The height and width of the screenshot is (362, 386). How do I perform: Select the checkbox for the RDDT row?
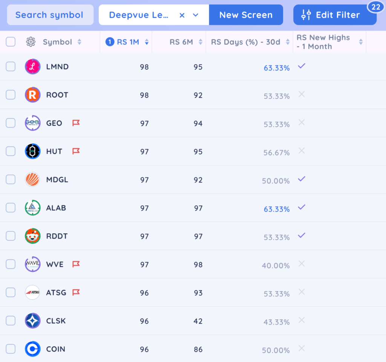pyautogui.click(x=11, y=236)
